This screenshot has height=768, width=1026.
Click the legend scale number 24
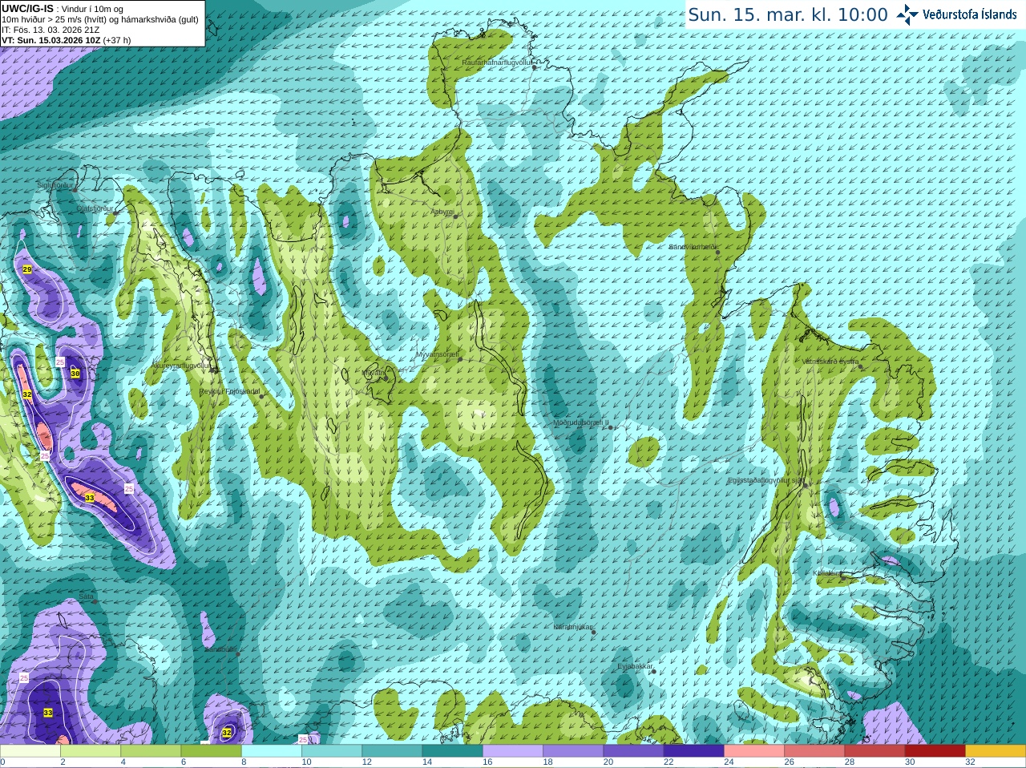click(x=729, y=762)
